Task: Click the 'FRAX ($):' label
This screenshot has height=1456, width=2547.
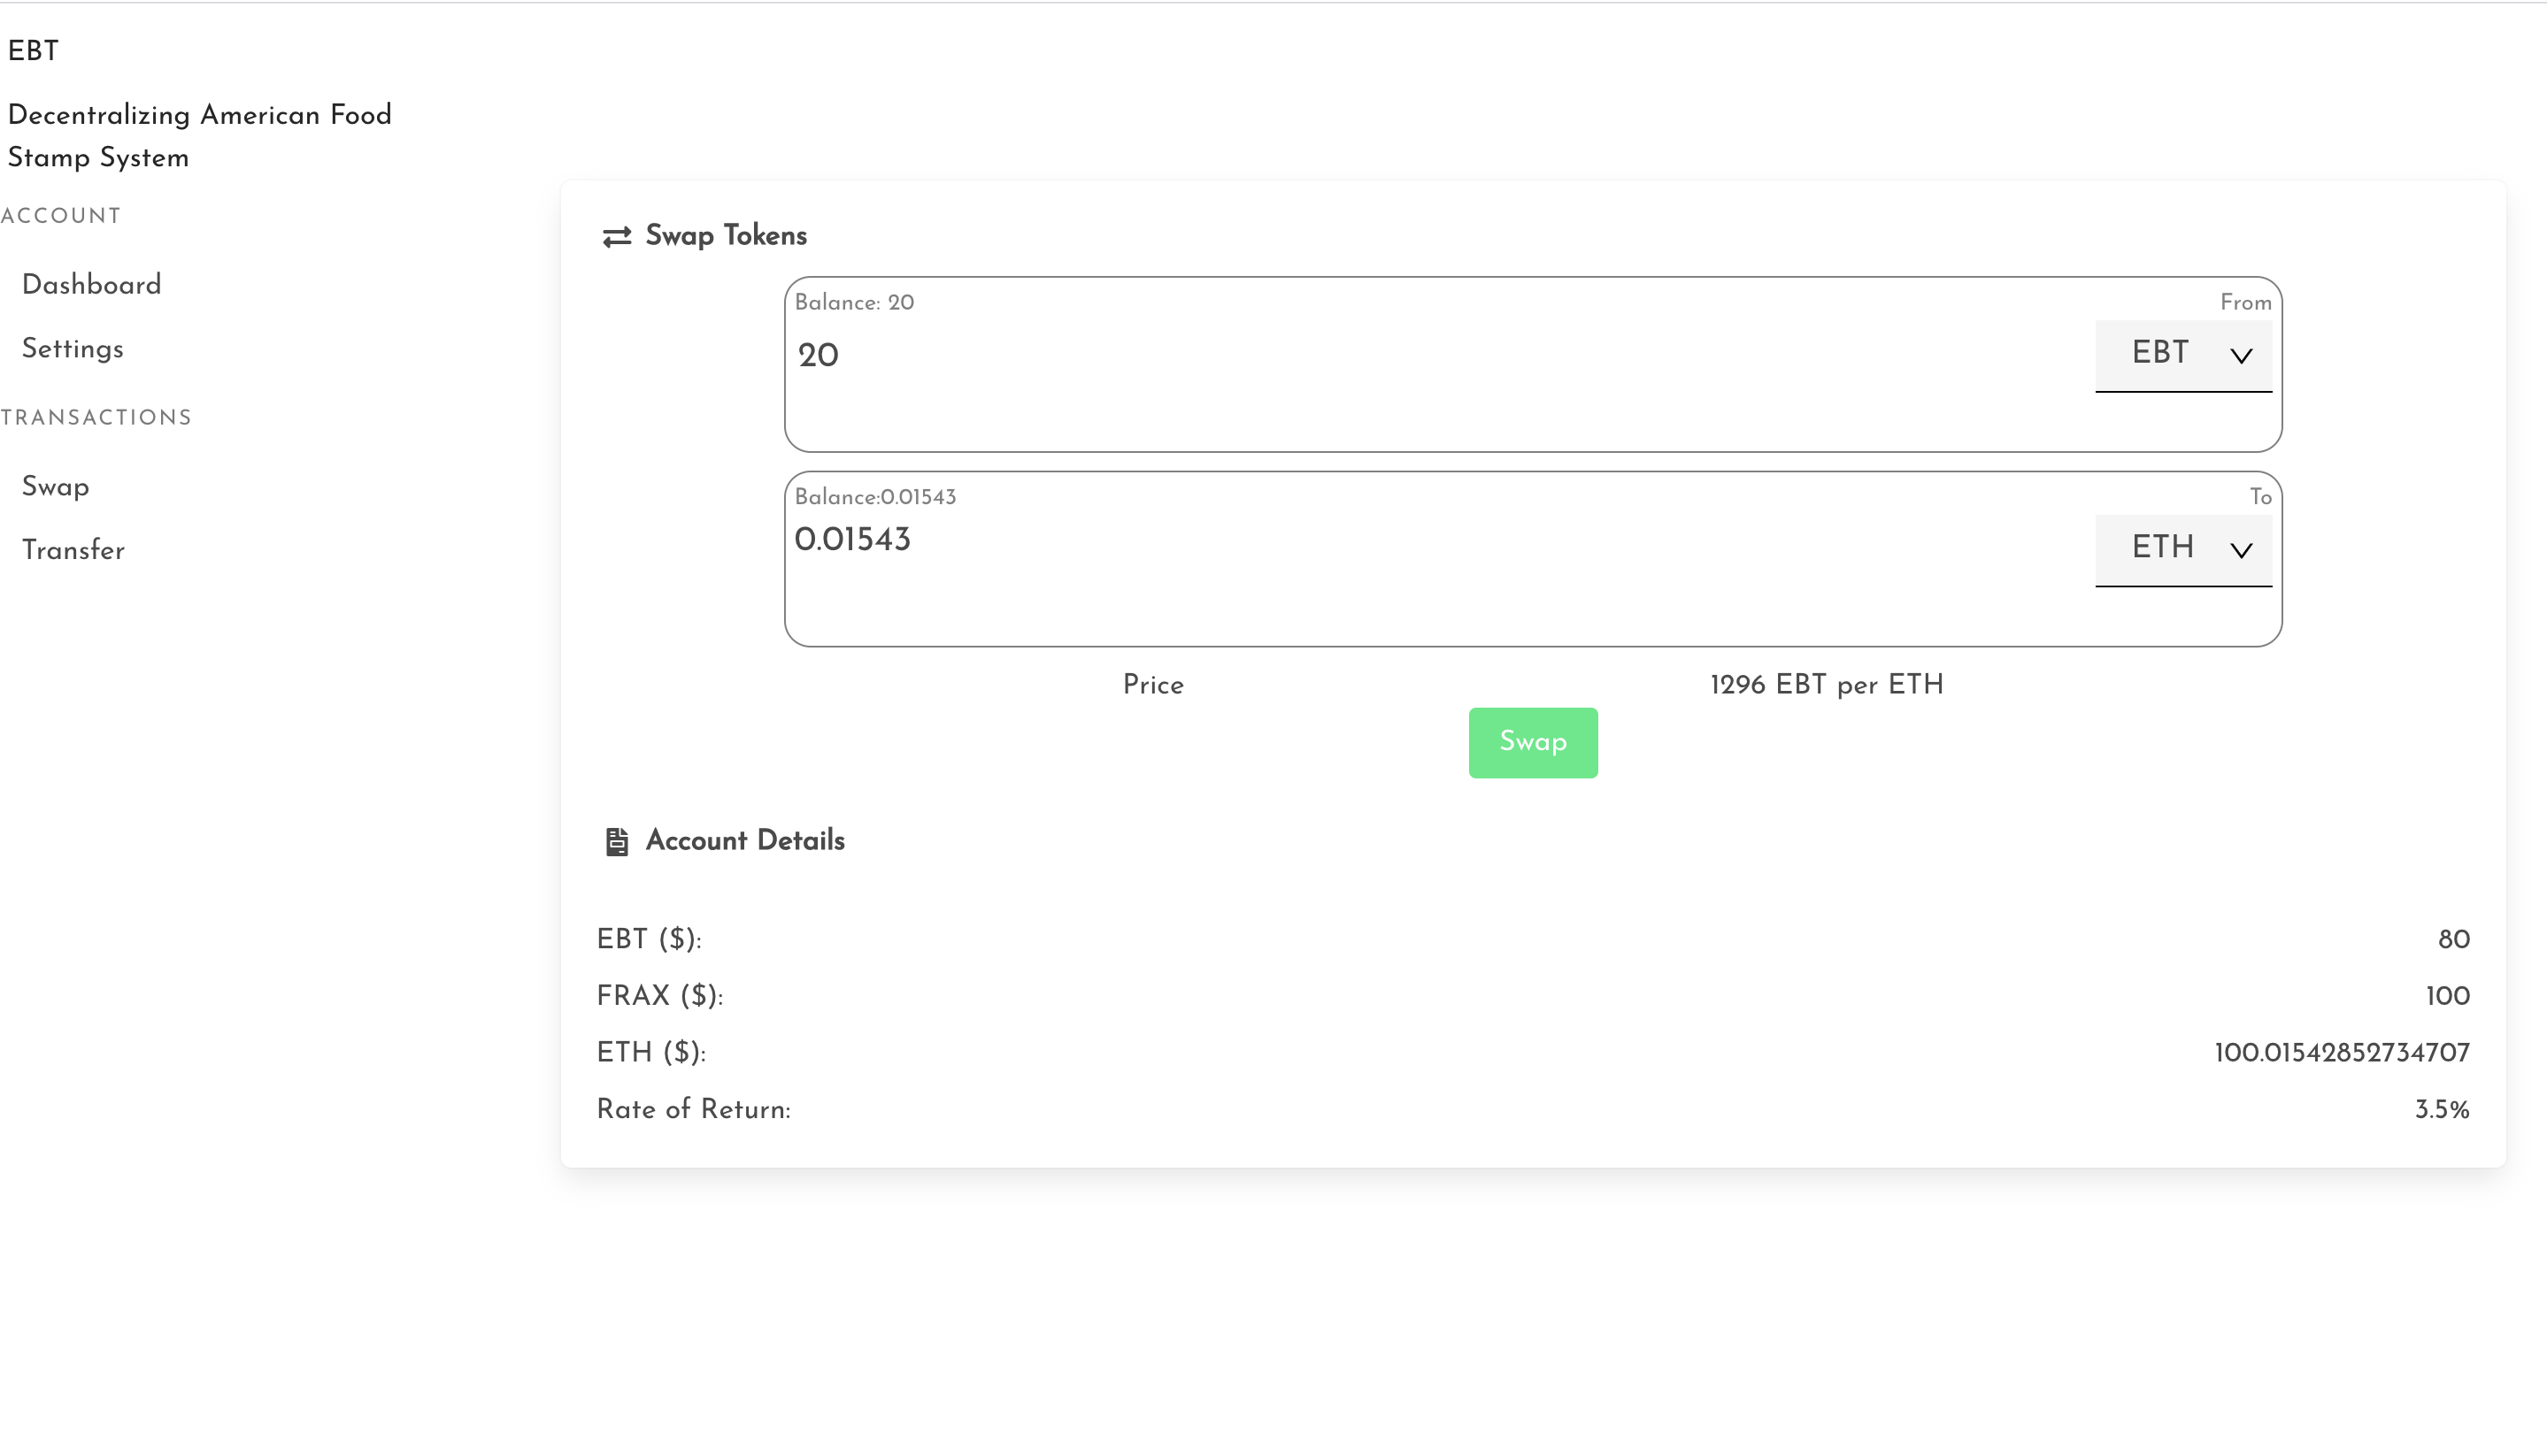Action: pos(660,996)
